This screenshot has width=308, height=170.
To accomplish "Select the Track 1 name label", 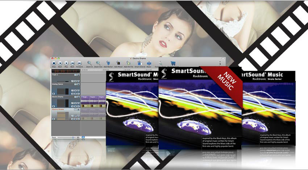I will coord(55,75).
